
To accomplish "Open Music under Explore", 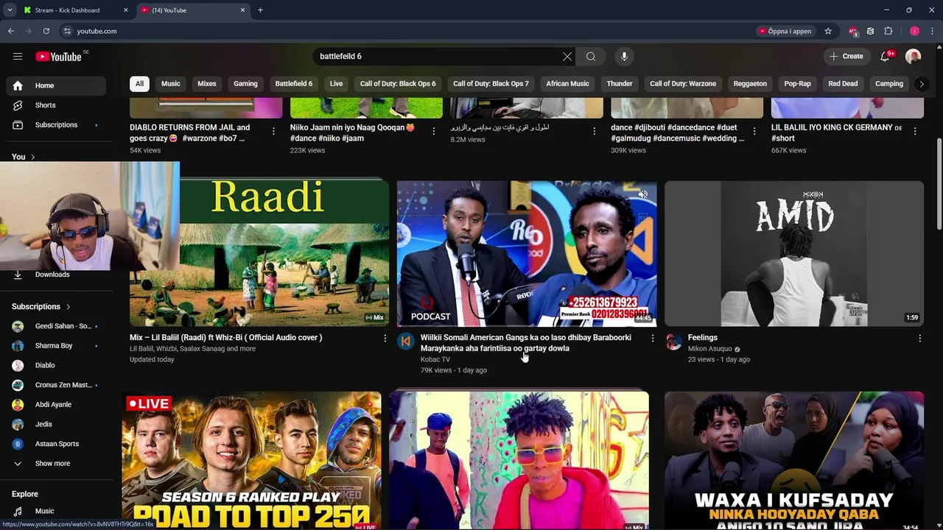I will (x=56, y=511).
